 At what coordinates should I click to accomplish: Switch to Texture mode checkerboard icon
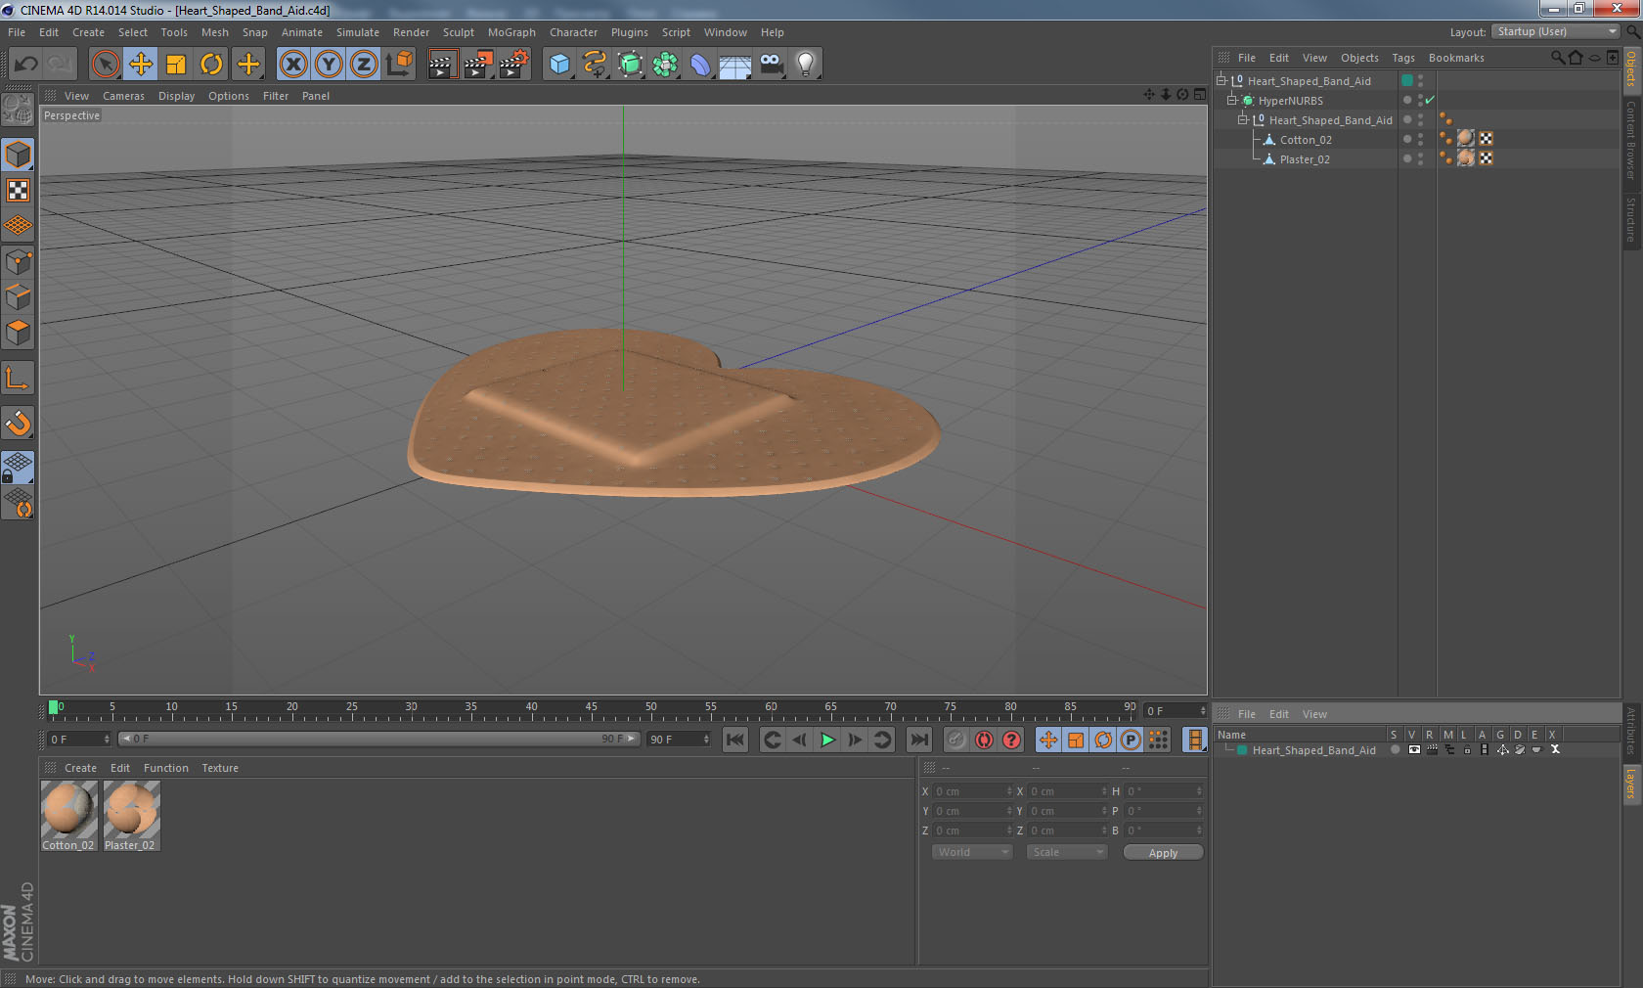tap(19, 190)
